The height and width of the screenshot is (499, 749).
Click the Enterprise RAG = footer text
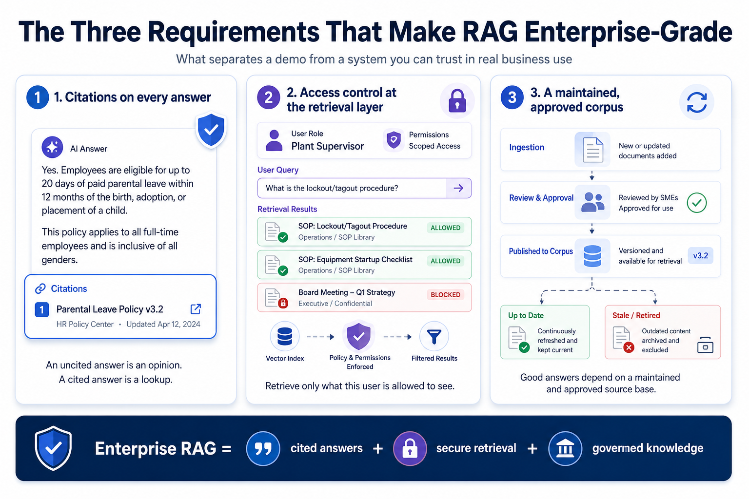click(163, 448)
